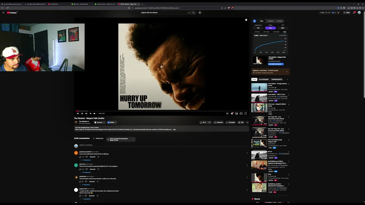Viewport: 365px width, 205px height.
Task: Skip to the previous track in player
Action: pos(78,113)
